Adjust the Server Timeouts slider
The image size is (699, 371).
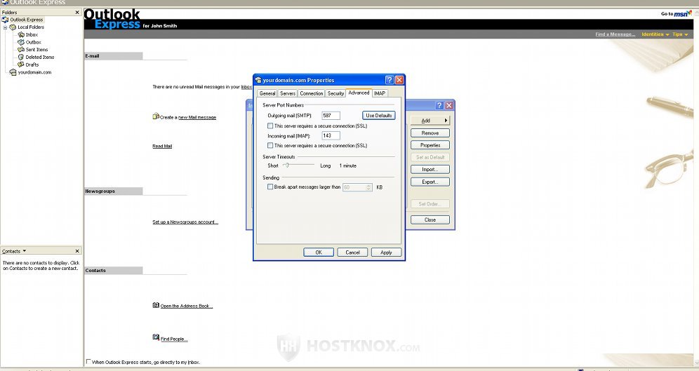287,166
